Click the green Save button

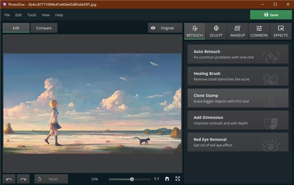click(x=271, y=15)
